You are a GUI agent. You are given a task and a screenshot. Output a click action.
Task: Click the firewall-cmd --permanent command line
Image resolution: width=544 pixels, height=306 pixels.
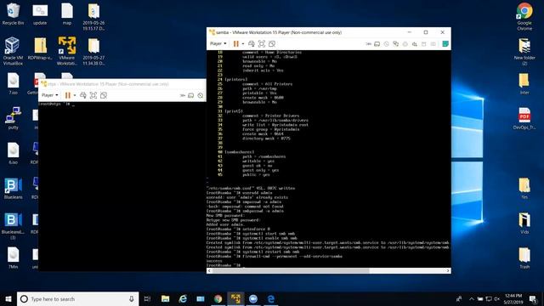274,257
